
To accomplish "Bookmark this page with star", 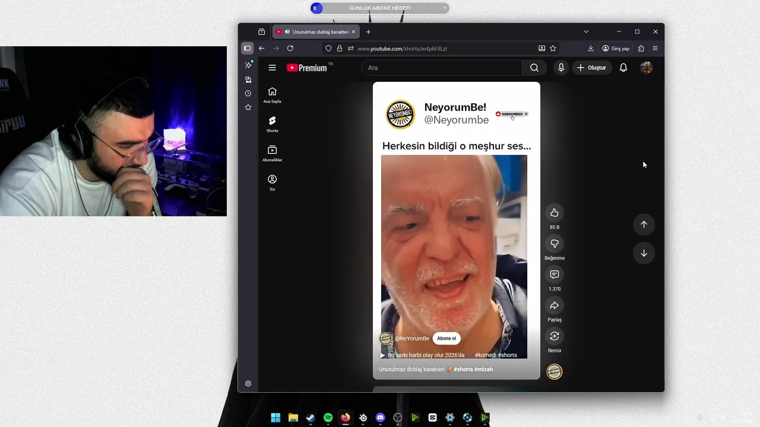I will 553,48.
